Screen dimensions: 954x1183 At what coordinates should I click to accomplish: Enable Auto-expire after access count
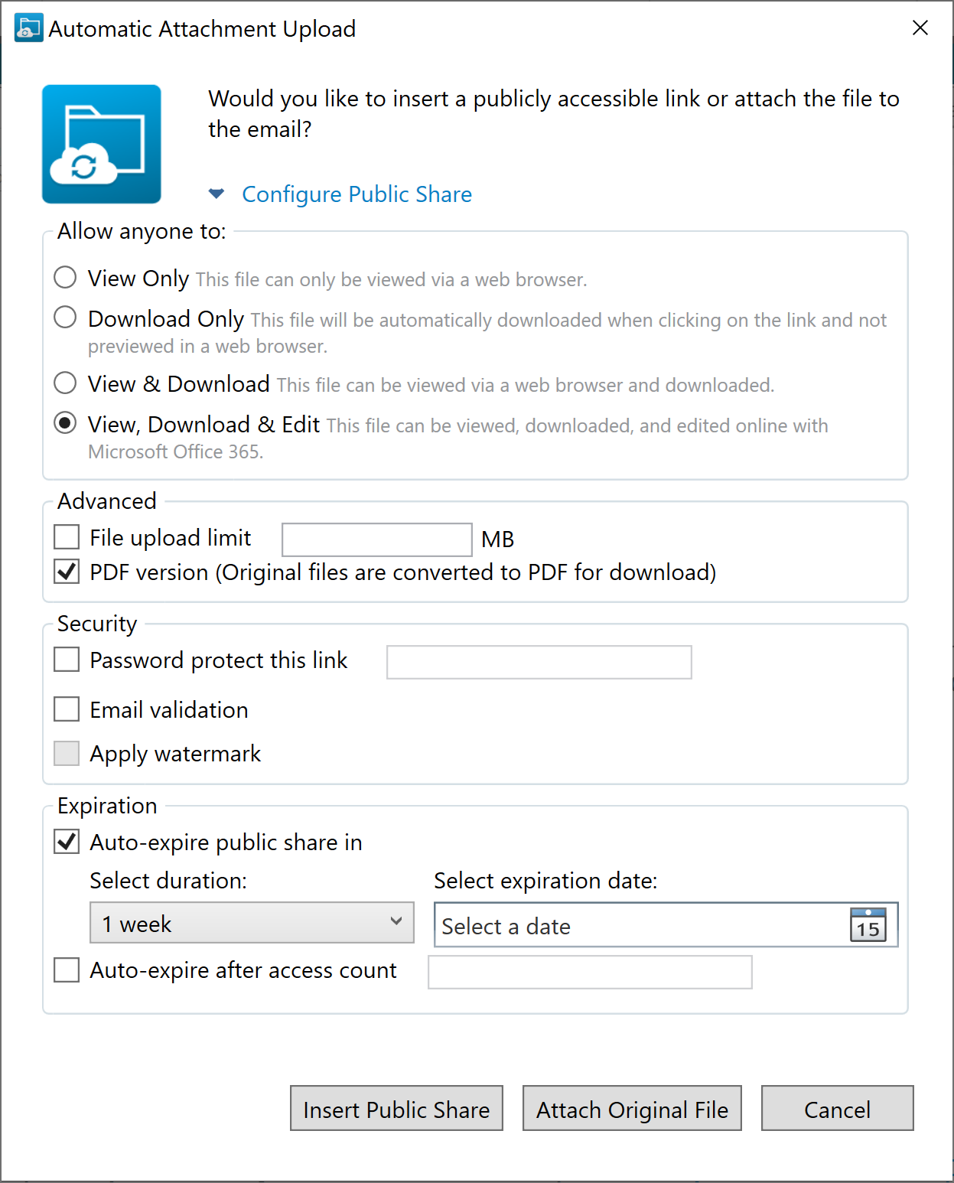coord(67,970)
